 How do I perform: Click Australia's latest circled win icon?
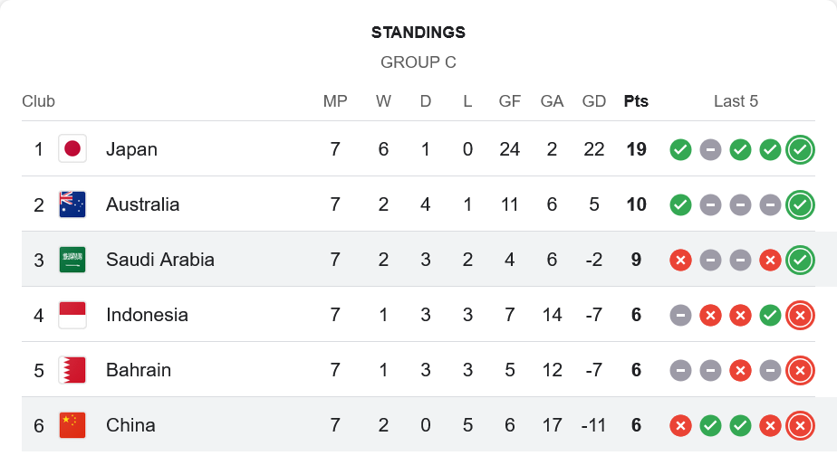[800, 204]
